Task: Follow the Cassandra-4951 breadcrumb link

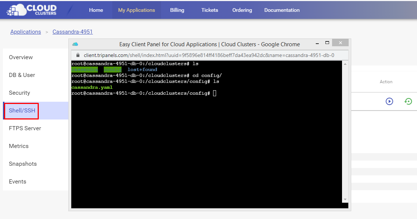Action: 73,32
